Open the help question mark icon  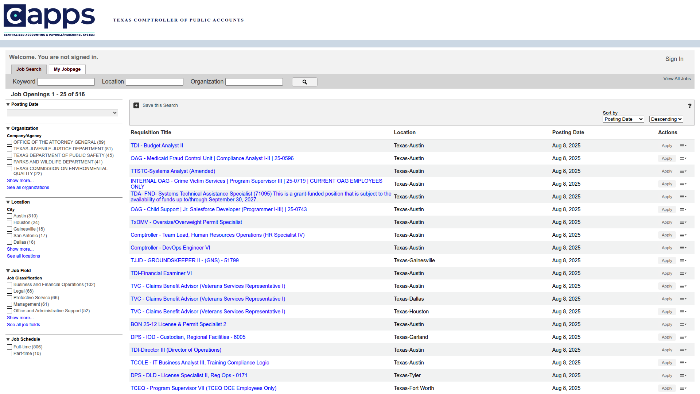pyautogui.click(x=689, y=106)
